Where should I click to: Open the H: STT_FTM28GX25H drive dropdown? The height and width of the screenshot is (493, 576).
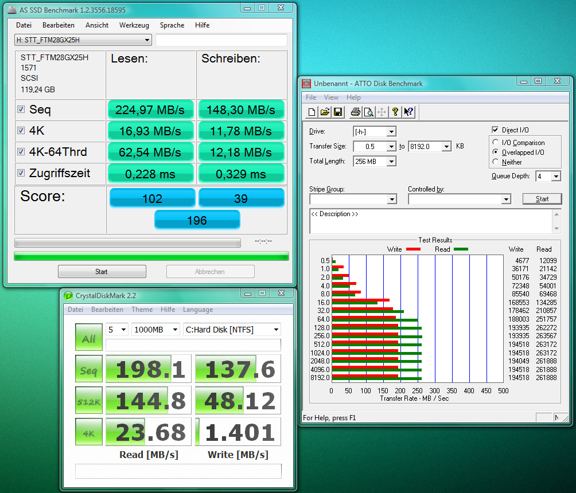[83, 40]
